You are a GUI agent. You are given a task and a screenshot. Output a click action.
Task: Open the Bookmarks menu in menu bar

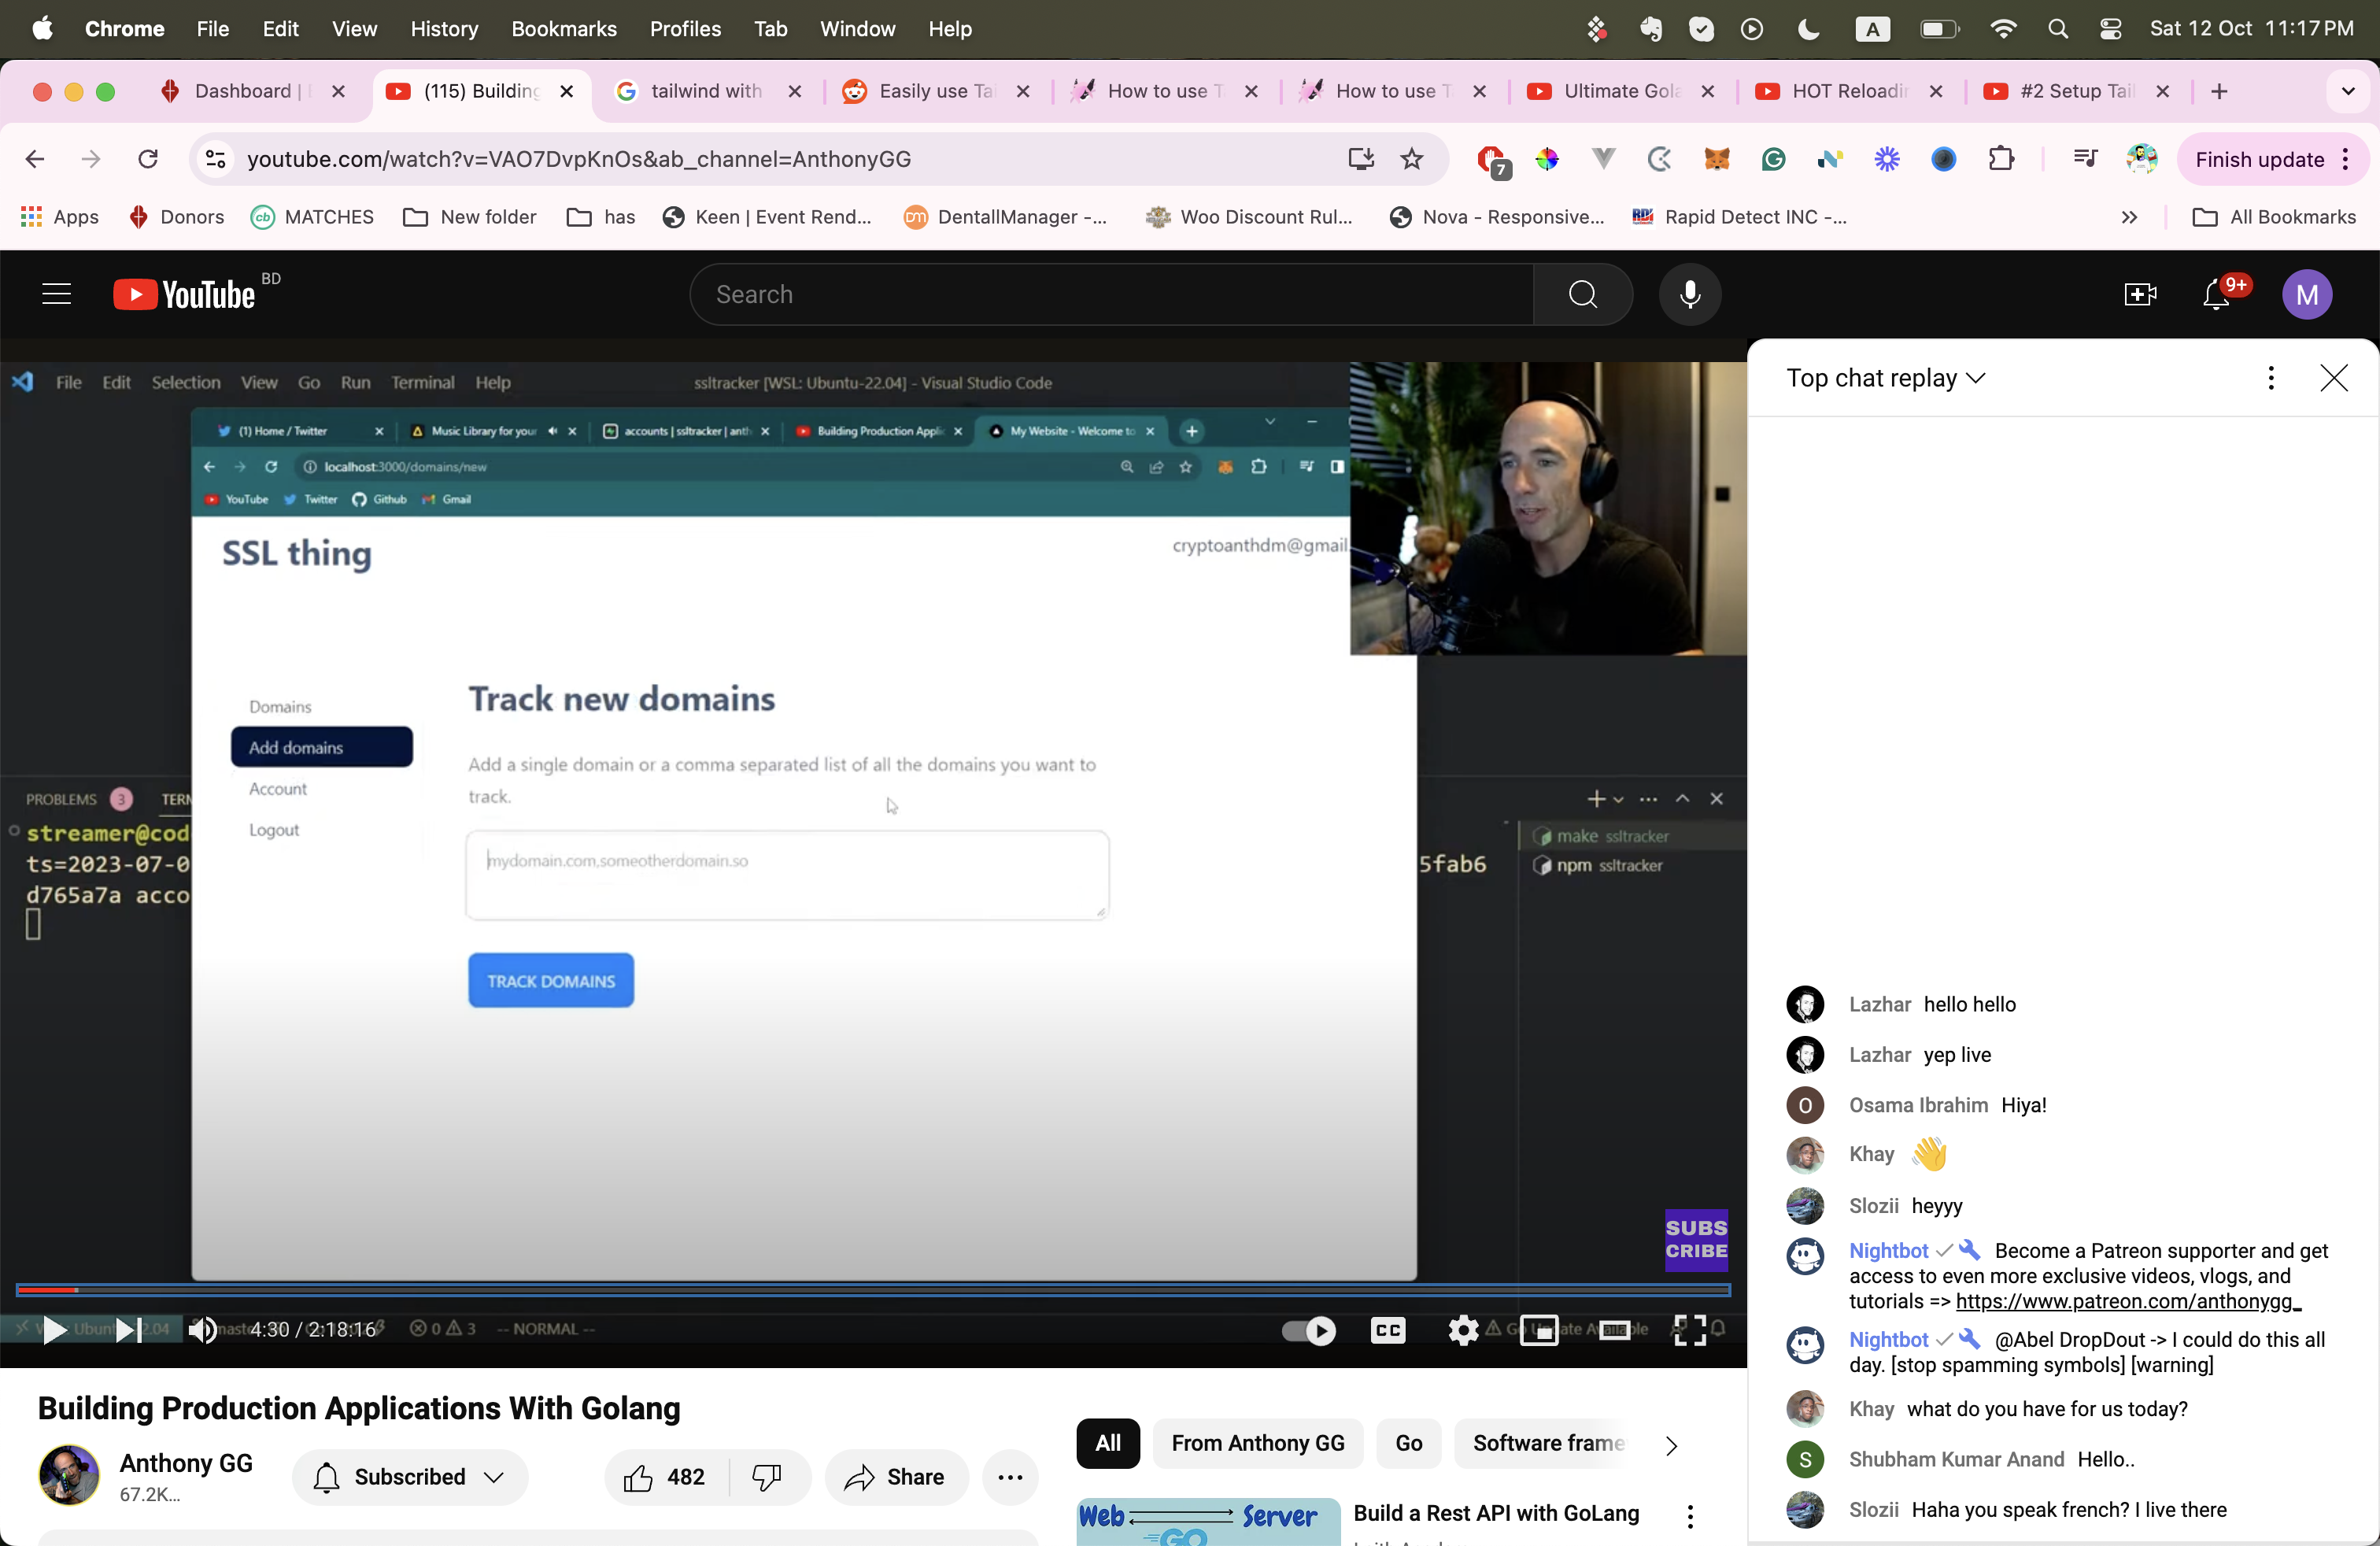point(564,28)
